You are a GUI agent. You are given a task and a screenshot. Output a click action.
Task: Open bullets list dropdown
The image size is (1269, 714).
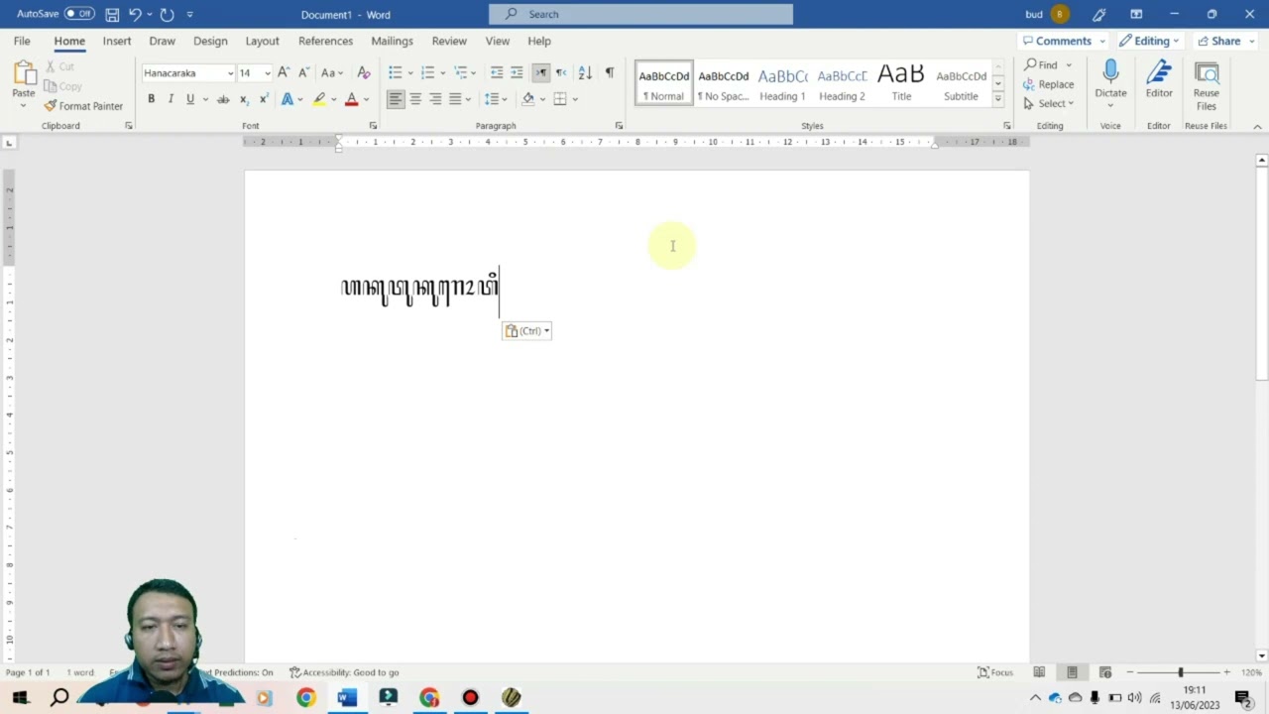(x=408, y=72)
